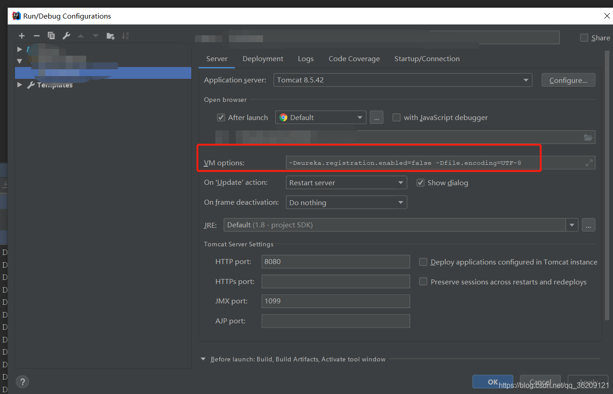Click the IntelliJ icon in title bar

[16, 16]
